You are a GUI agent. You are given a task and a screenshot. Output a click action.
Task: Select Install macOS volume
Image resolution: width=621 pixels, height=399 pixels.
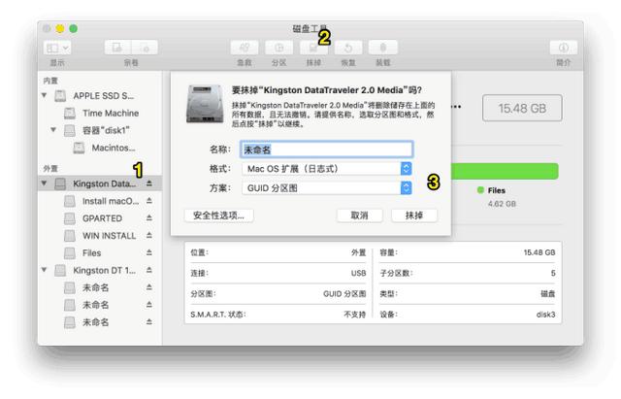tap(99, 201)
